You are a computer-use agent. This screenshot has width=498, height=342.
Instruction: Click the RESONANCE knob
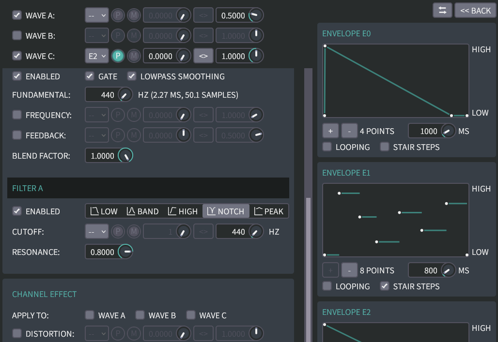[x=125, y=252]
